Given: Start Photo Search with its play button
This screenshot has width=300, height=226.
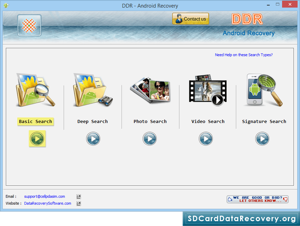Looking at the screenshot, I should click(x=149, y=138).
